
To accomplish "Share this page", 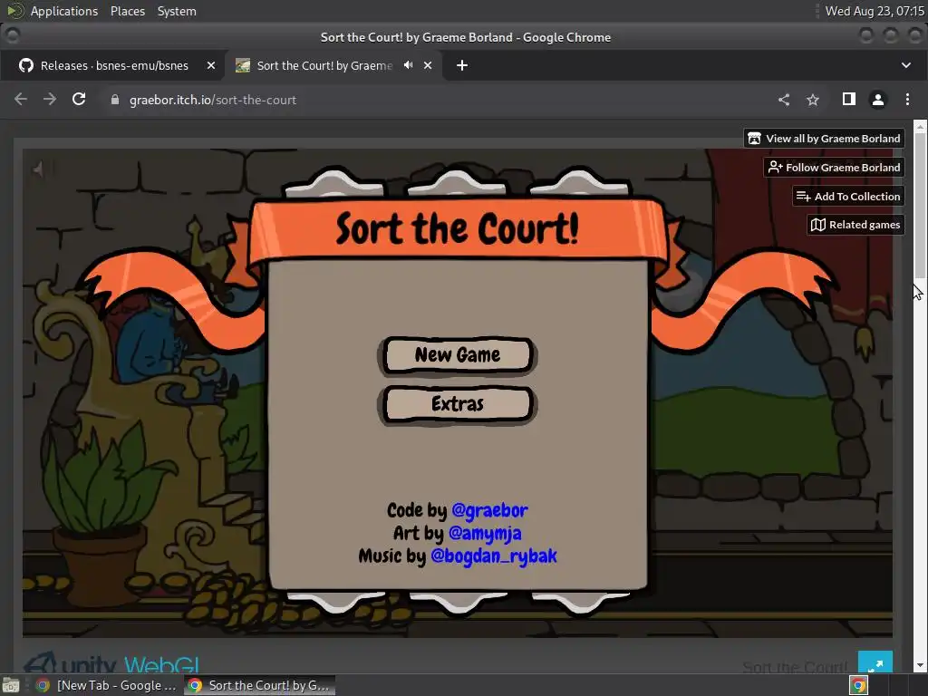I will (784, 100).
